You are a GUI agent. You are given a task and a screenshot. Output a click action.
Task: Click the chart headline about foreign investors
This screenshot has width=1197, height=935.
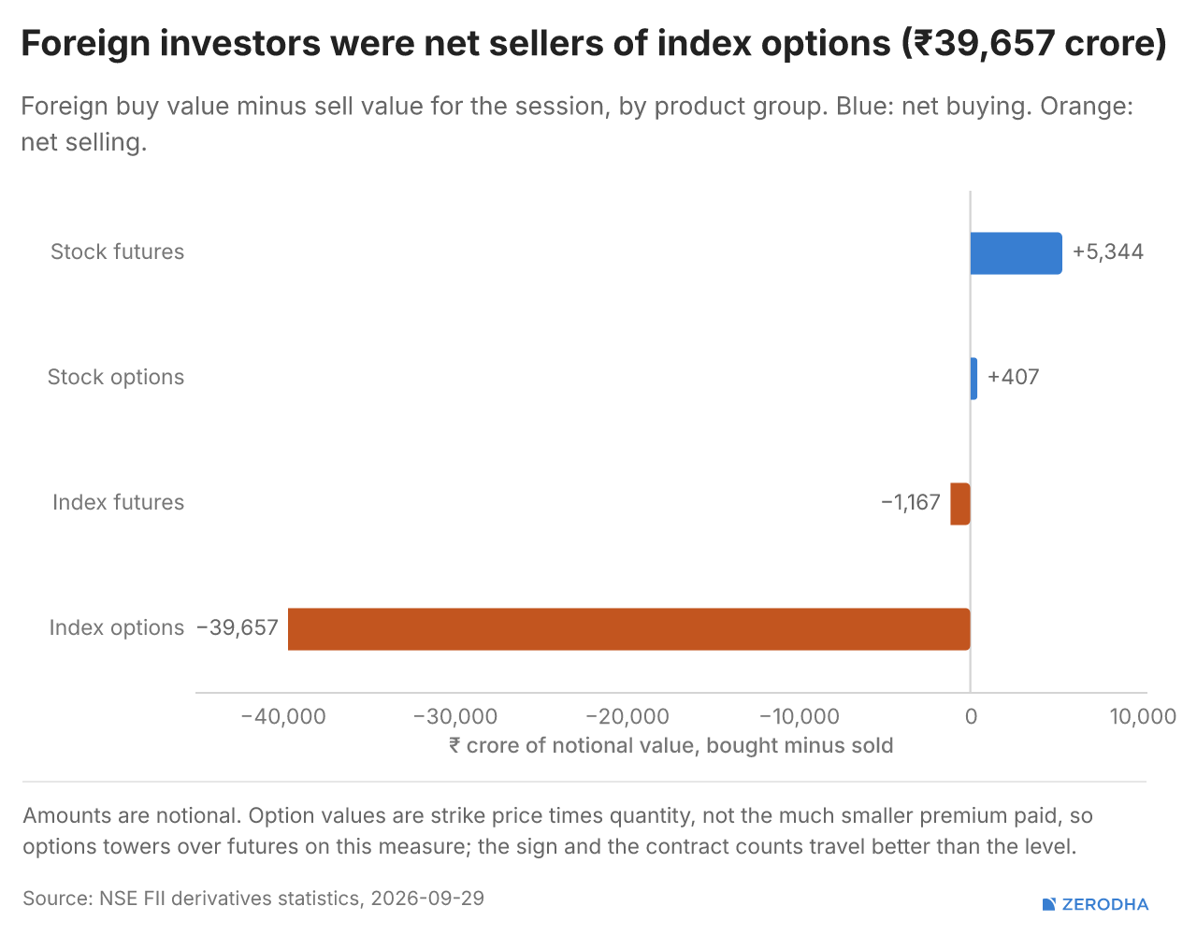[594, 44]
